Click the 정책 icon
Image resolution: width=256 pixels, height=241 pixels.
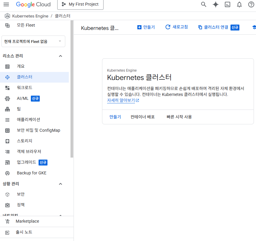tap(7, 205)
